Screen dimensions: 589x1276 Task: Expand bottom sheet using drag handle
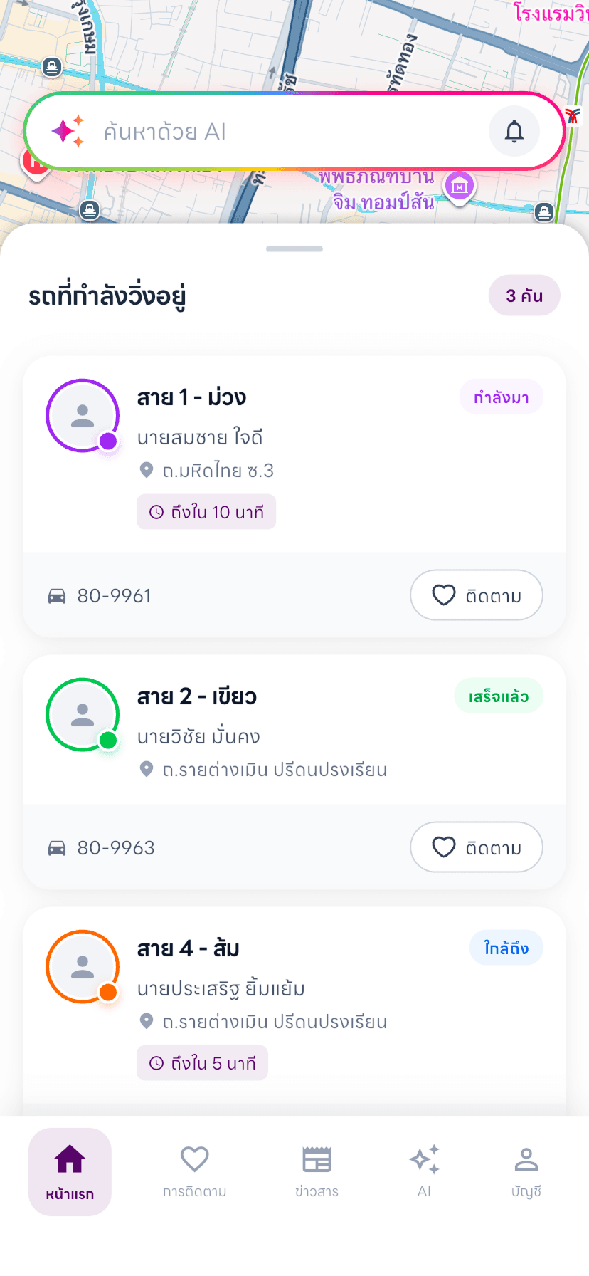coord(294,249)
